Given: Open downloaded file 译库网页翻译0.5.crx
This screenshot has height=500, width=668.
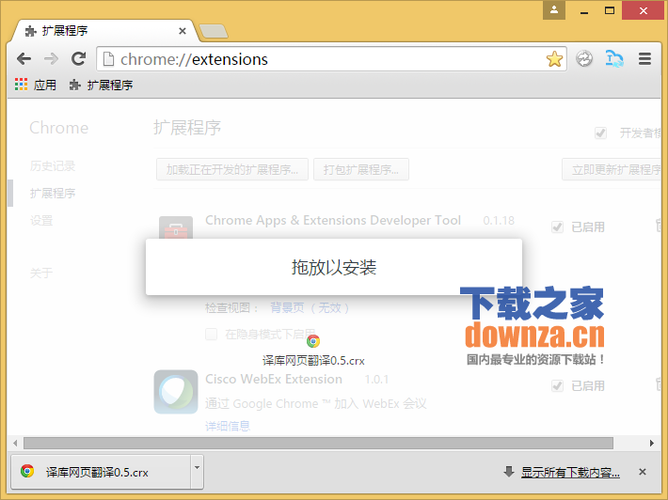Looking at the screenshot, I should (101, 472).
